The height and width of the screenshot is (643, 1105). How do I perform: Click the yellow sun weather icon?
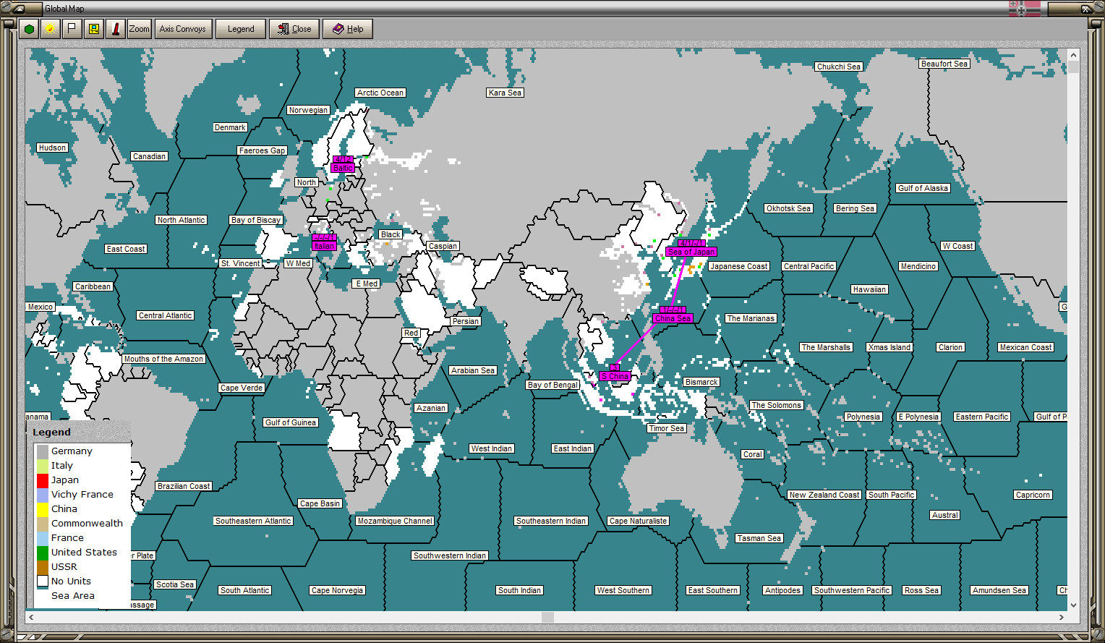click(x=50, y=29)
